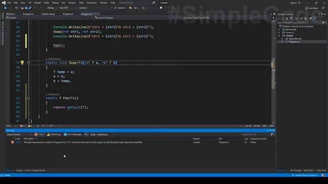Expand the Lesson_2 project node
328x184 pixels.
(279, 33)
